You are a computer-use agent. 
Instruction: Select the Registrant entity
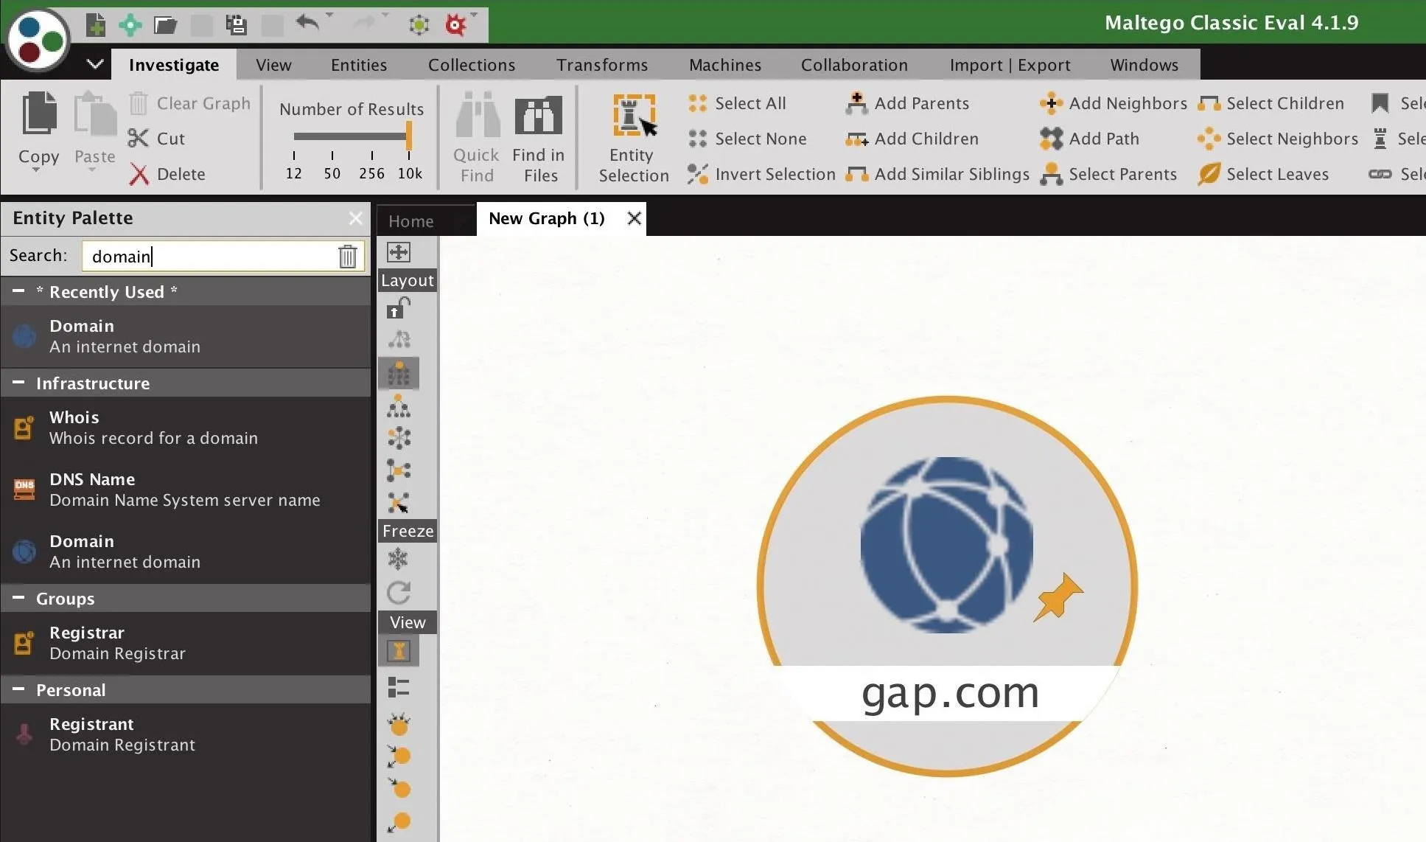pos(185,734)
